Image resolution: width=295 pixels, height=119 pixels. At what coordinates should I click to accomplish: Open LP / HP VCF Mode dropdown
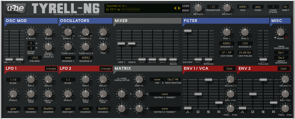coord(226,53)
